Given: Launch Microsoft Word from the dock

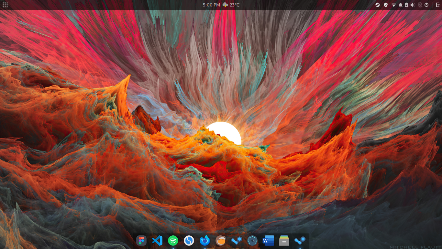Looking at the screenshot, I should point(268,241).
